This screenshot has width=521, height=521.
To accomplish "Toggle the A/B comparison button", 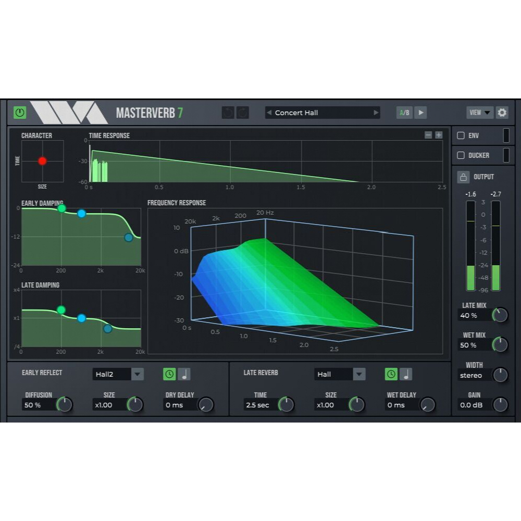I will (405, 113).
